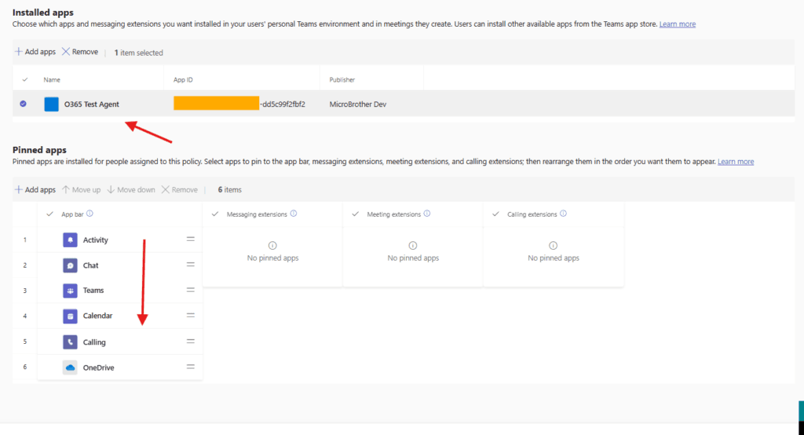Click the Activity app bell icon
The width and height of the screenshot is (804, 435).
70,240
